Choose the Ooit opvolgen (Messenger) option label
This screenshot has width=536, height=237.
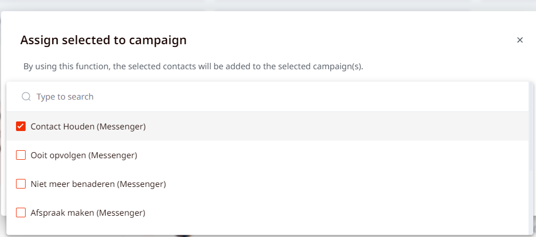tap(84, 156)
